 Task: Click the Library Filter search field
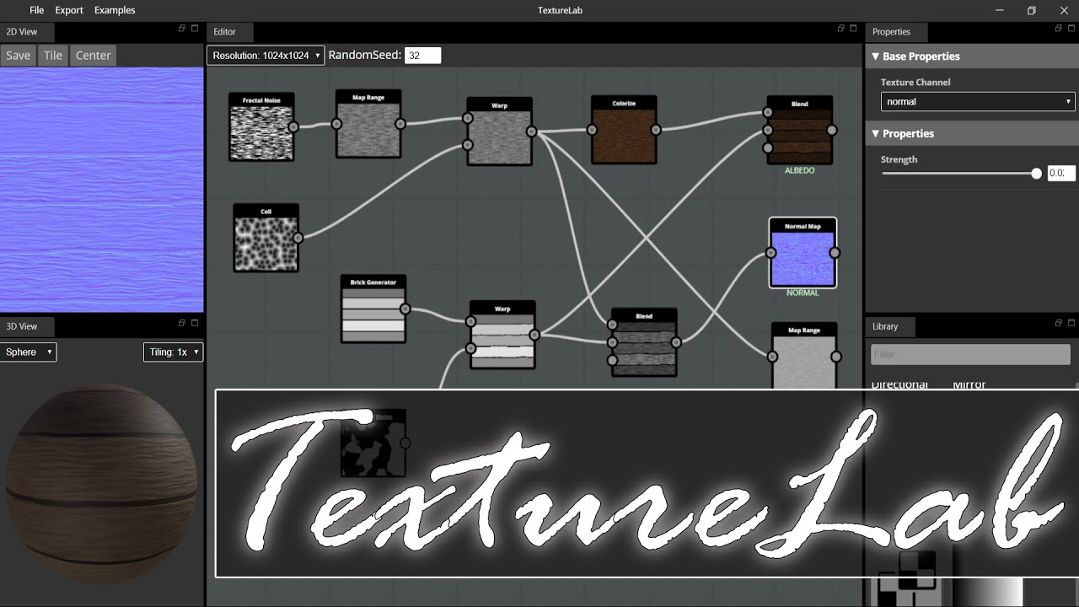970,354
